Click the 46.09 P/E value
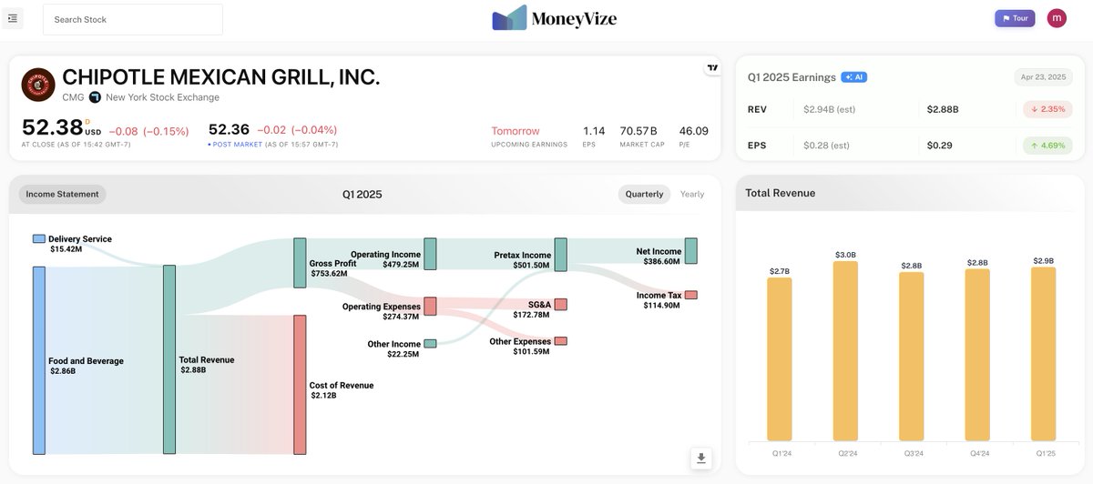 point(693,131)
